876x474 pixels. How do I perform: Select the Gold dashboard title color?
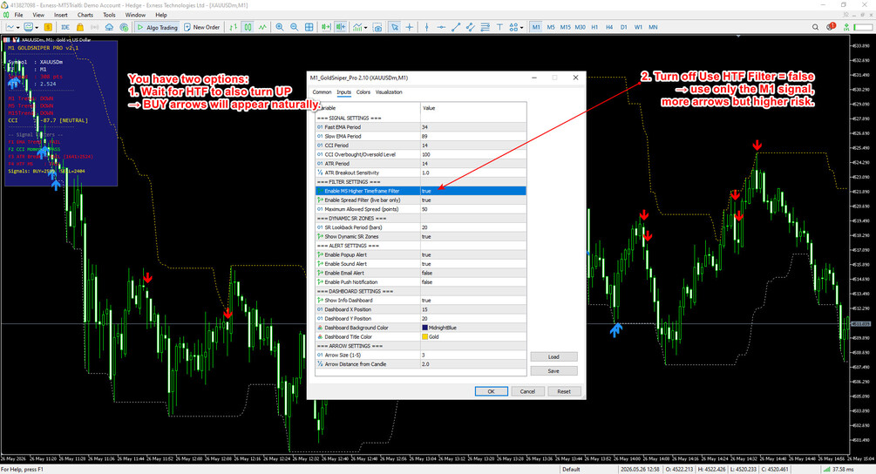pos(473,336)
